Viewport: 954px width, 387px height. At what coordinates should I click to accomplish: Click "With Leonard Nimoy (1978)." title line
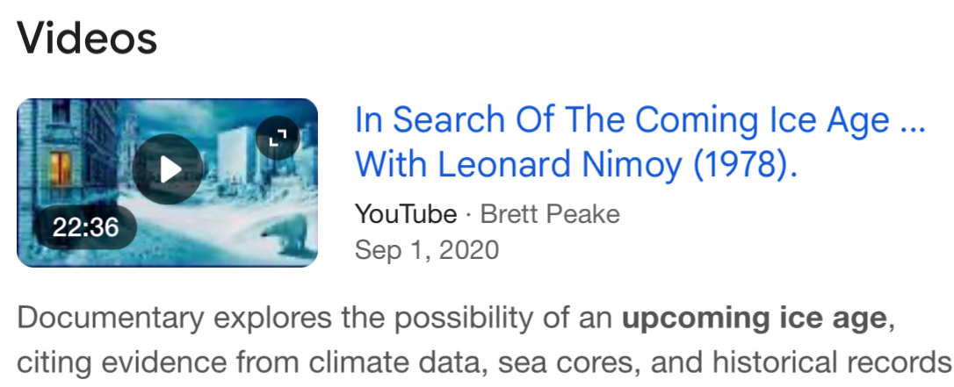[576, 164]
